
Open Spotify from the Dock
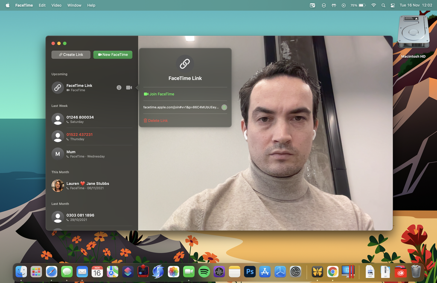(x=204, y=272)
